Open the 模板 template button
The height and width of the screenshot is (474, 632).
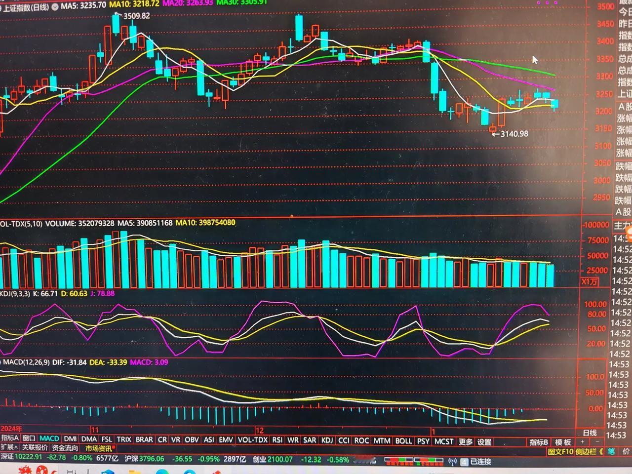pos(563,442)
